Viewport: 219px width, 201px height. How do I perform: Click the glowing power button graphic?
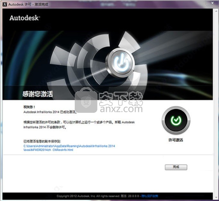tap(121, 63)
